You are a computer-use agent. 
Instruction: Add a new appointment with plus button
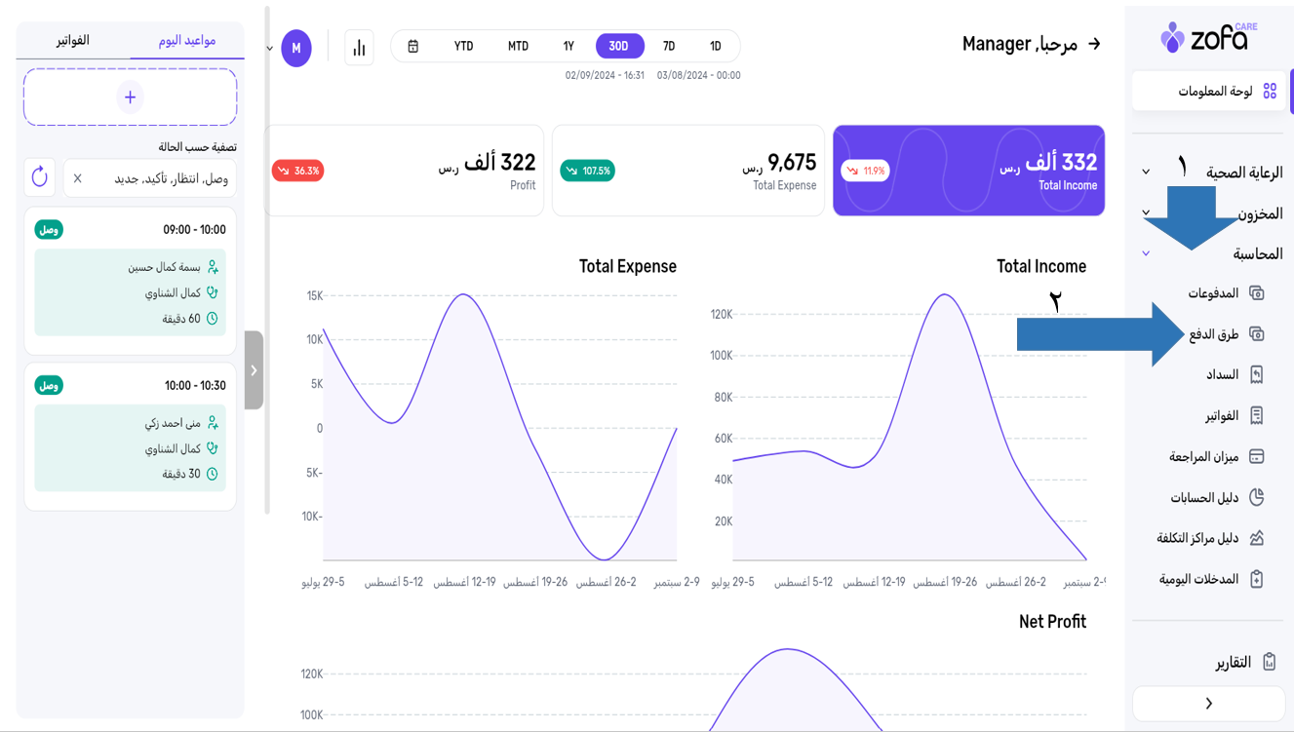click(x=130, y=97)
